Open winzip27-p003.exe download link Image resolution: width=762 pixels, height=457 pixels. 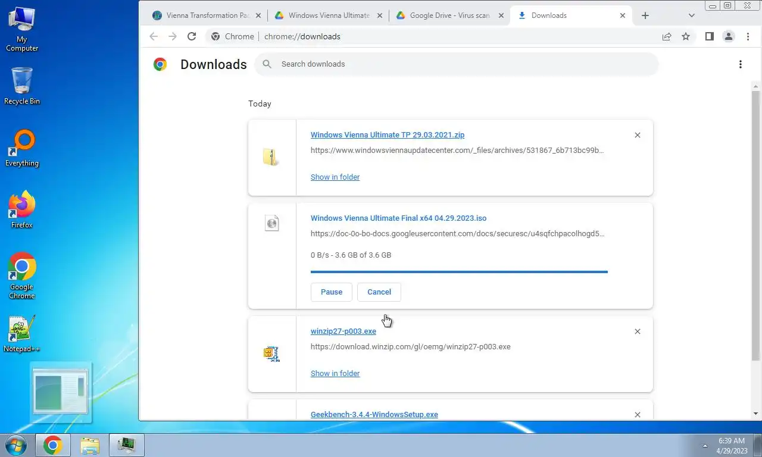coord(343,331)
